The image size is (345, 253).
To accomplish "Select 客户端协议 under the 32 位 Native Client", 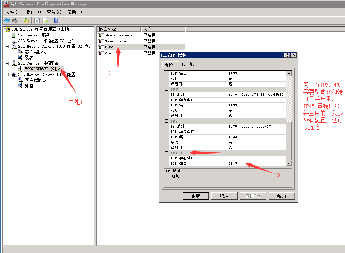I will tap(35, 52).
